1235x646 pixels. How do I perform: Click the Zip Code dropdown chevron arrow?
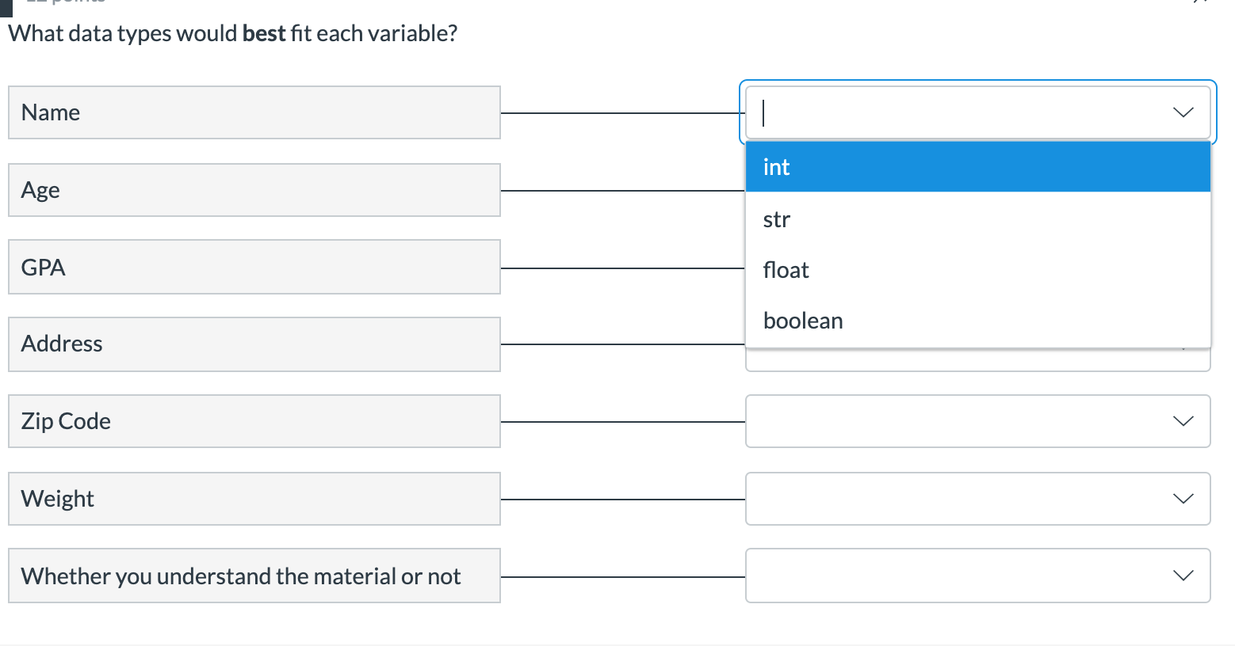coord(1183,421)
